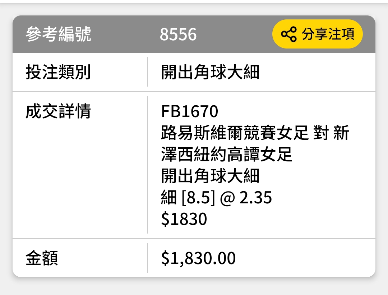Image resolution: width=388 pixels, height=295 pixels.
Task: Select the reference number 8556
Action: [x=178, y=34]
